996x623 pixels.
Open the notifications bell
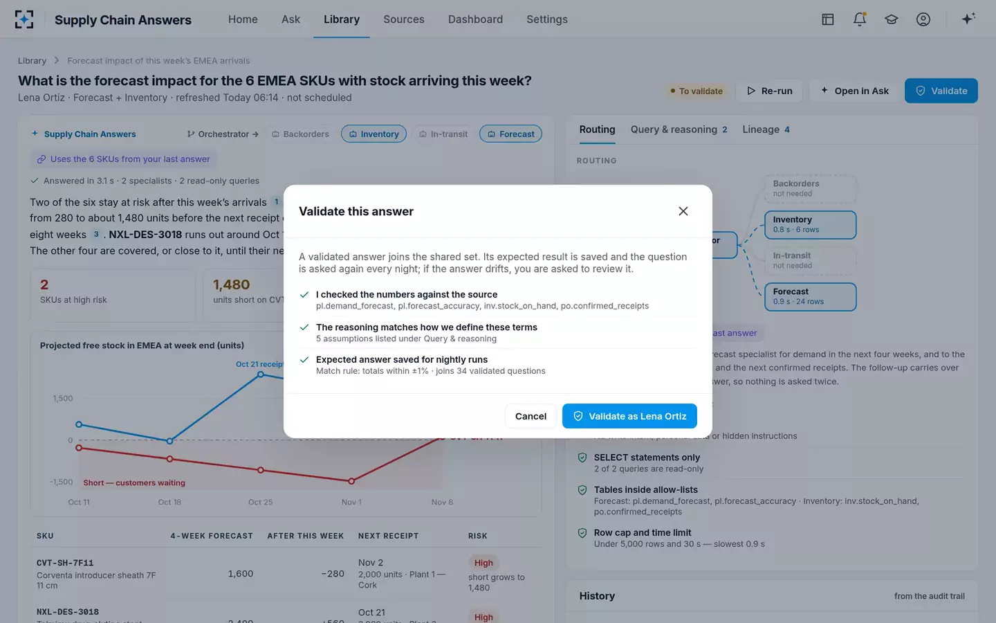pyautogui.click(x=860, y=19)
